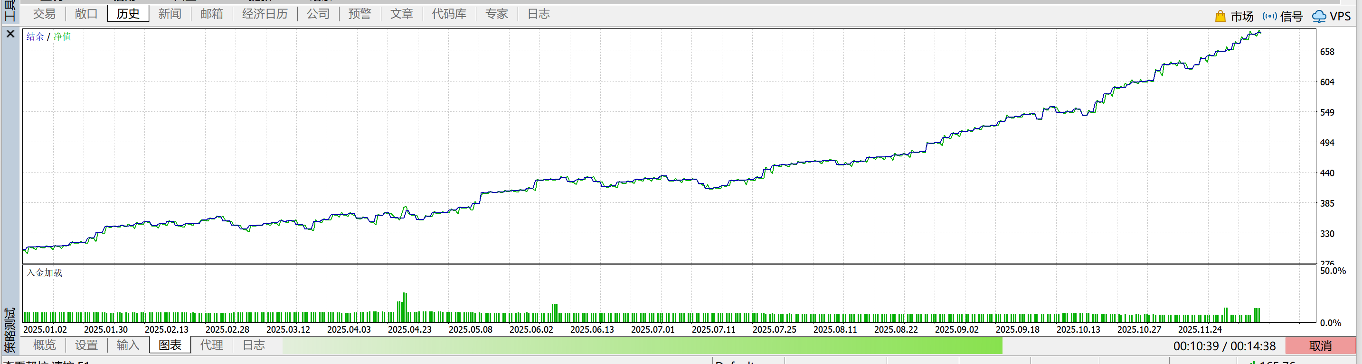Click the 0.0% deposit load axis label
This screenshot has height=364, width=1362.
pos(1330,323)
